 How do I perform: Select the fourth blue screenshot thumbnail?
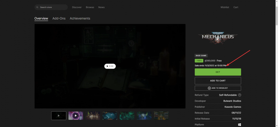[x=110, y=116]
